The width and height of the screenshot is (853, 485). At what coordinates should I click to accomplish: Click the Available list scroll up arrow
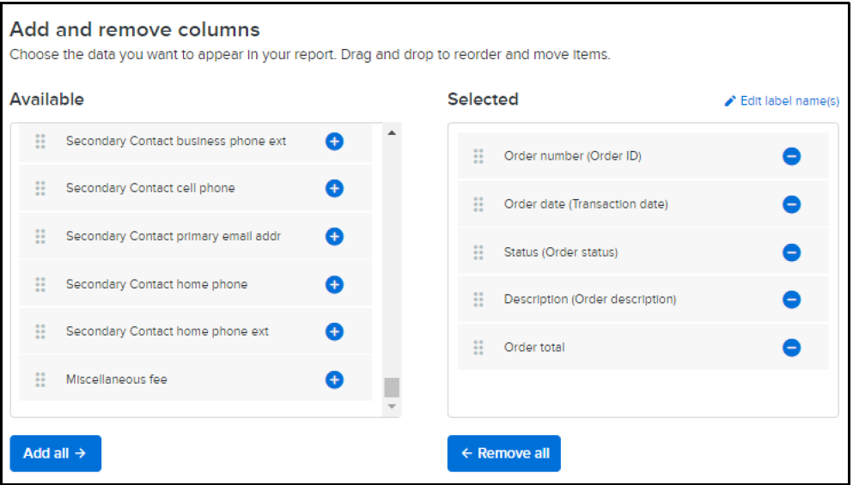point(392,133)
